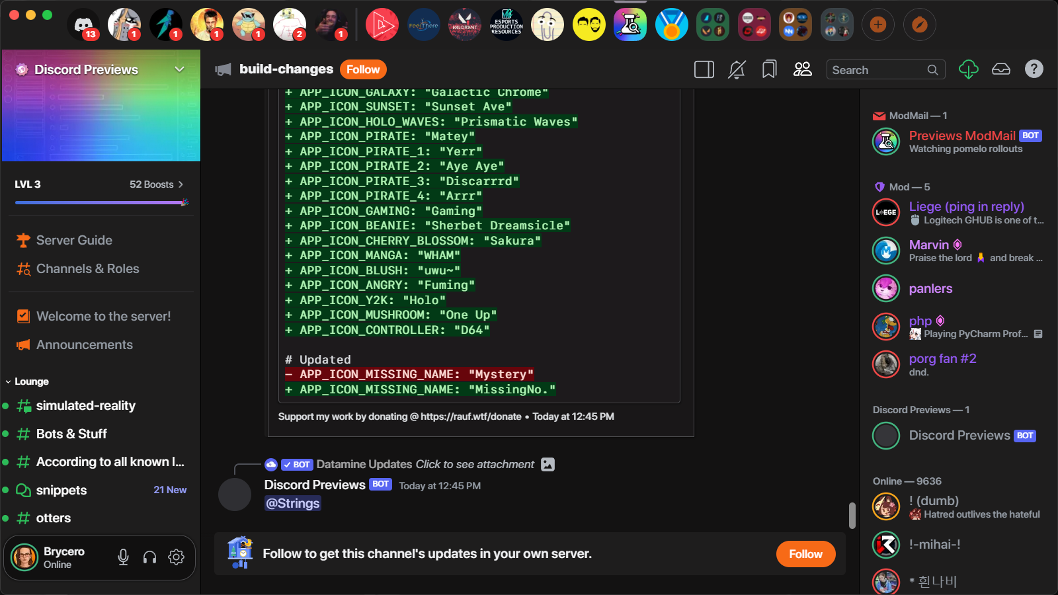Open the rauf.wtf/donate link
1058x595 pixels.
point(471,416)
